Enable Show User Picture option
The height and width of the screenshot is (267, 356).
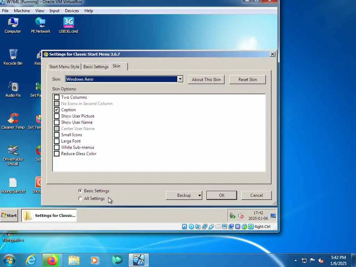coord(57,116)
